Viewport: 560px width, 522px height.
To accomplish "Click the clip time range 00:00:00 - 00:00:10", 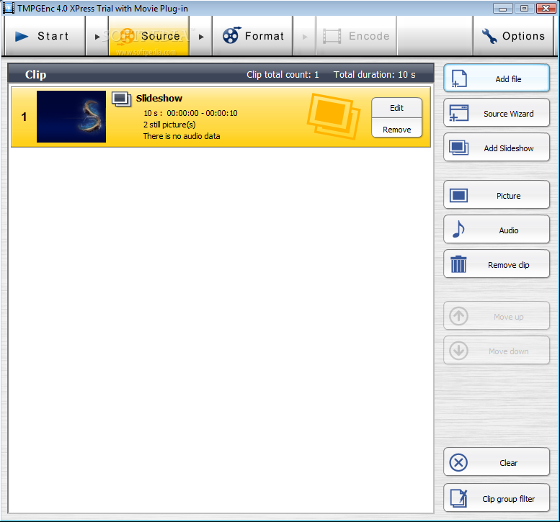I will click(x=202, y=113).
